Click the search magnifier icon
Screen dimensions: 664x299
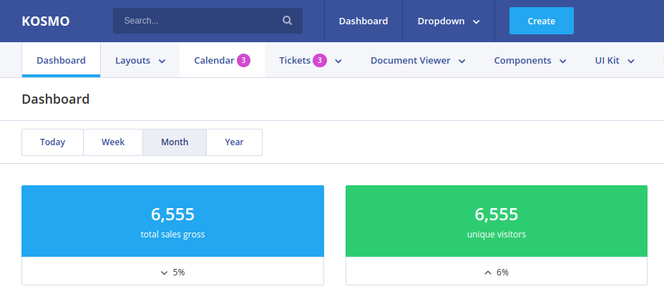288,21
